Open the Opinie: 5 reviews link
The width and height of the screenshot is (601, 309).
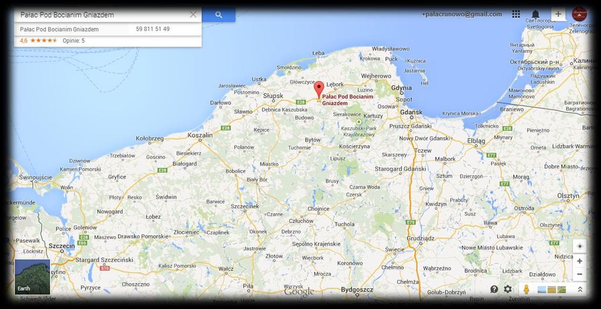pyautogui.click(x=73, y=41)
